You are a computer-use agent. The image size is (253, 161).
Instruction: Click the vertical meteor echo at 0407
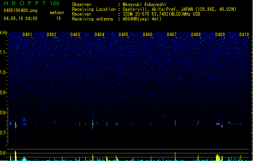click(175, 123)
